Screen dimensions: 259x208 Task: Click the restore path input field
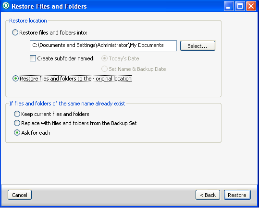click(x=103, y=46)
